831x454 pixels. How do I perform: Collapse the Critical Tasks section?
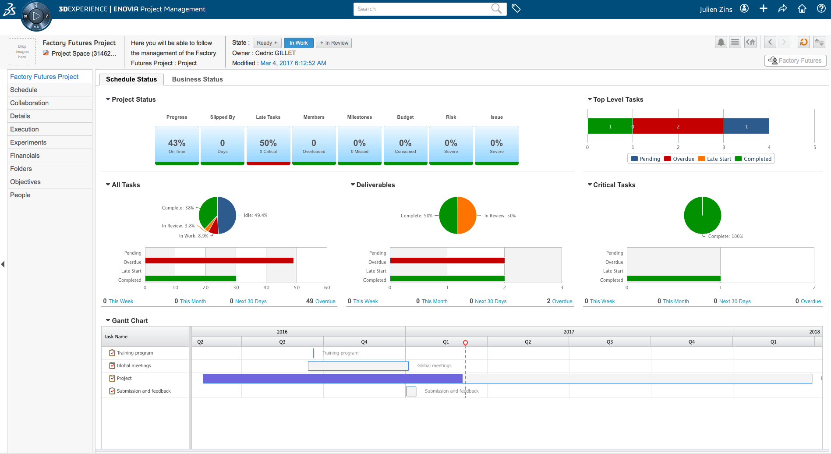[590, 185]
